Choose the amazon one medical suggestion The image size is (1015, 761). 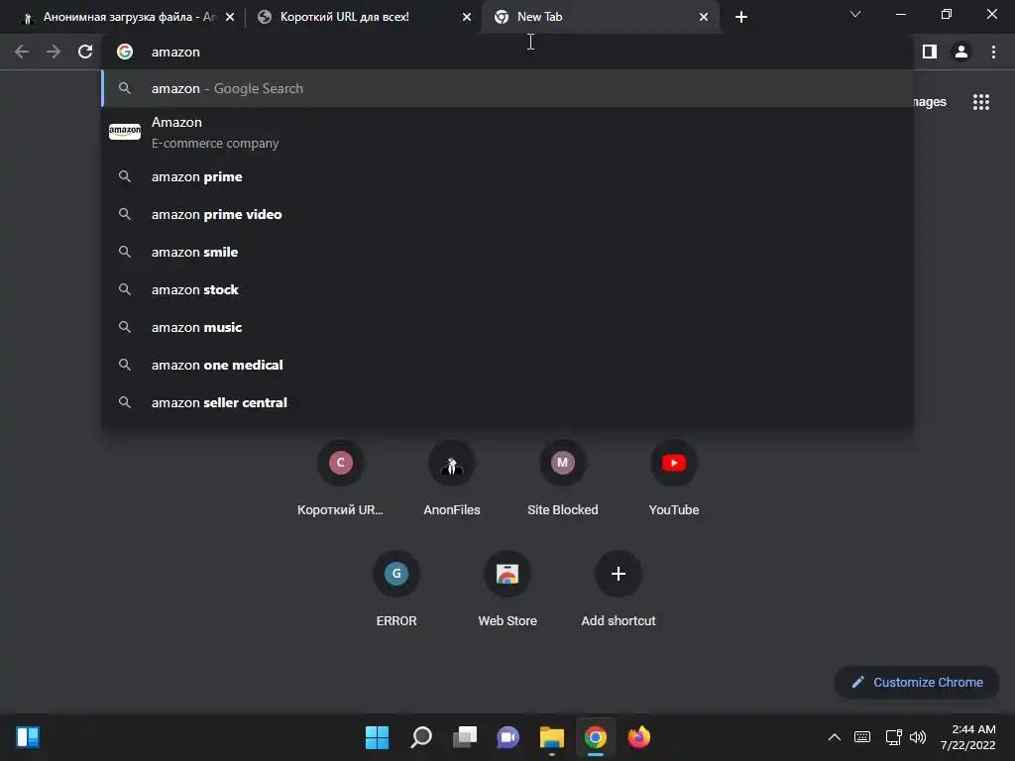point(507,365)
